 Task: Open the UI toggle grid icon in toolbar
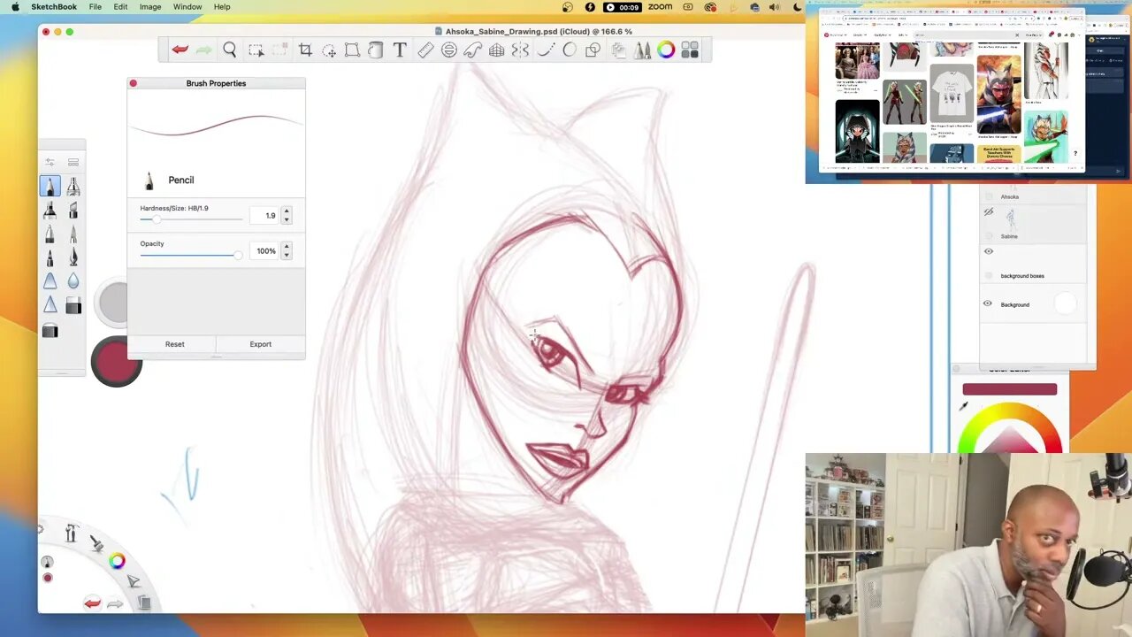(690, 50)
